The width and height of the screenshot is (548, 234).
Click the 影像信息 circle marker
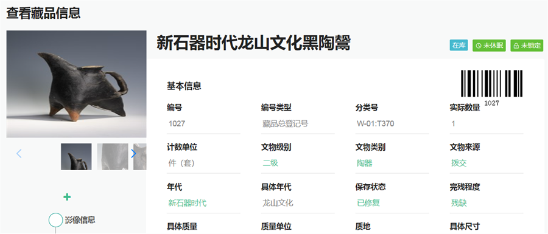[55, 220]
